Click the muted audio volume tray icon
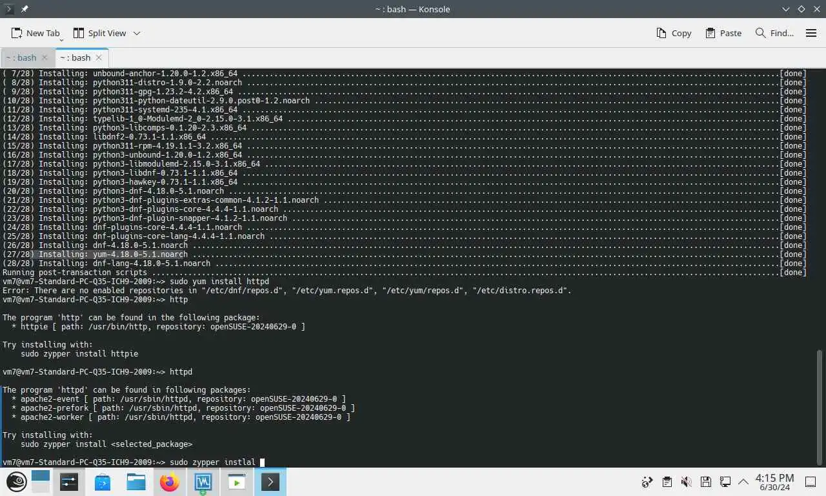Screen dimensions: 826x496 [687, 482]
